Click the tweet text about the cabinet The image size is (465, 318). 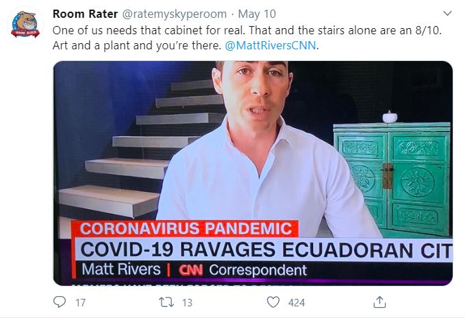(247, 38)
